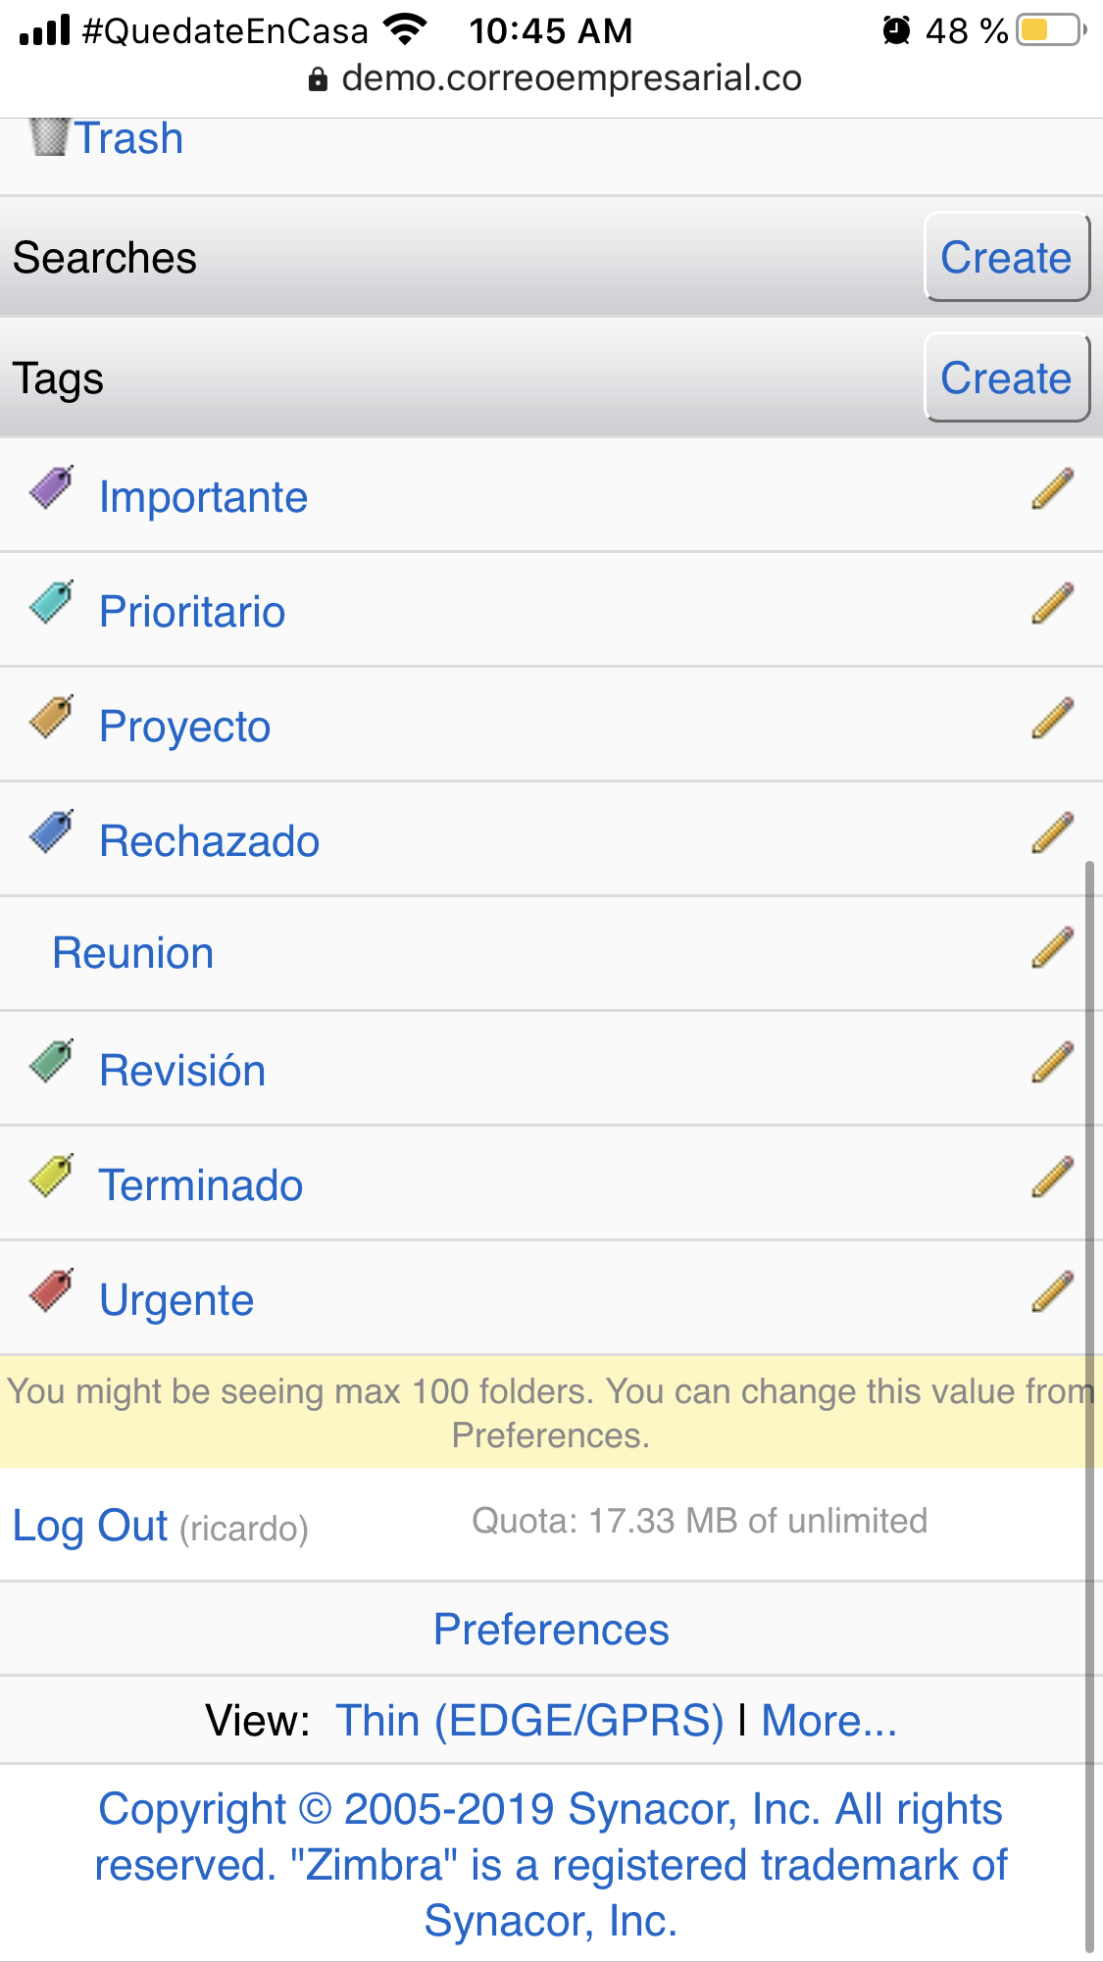
Task: Tap the pencil icon for Terminado
Action: pos(1052,1178)
